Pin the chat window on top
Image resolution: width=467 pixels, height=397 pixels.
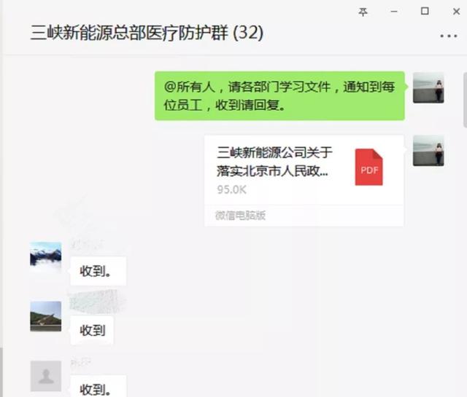pos(363,12)
